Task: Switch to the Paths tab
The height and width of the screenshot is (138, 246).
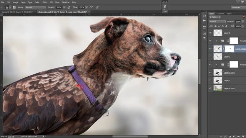Action: point(229,14)
